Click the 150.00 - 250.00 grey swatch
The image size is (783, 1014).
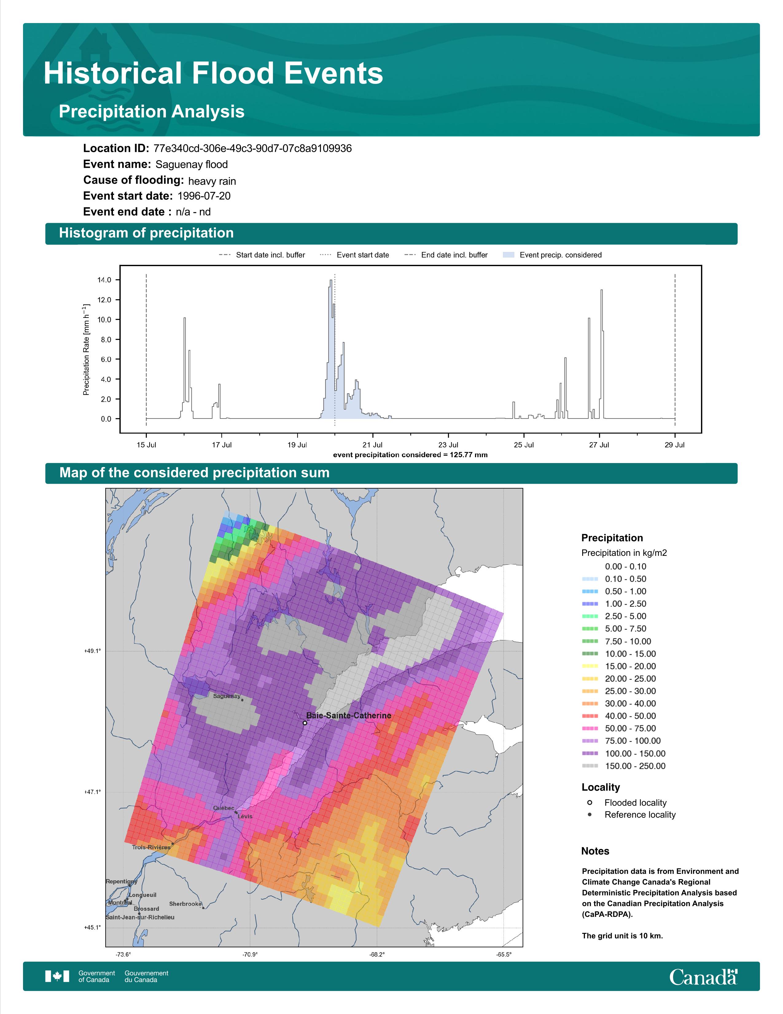[590, 766]
